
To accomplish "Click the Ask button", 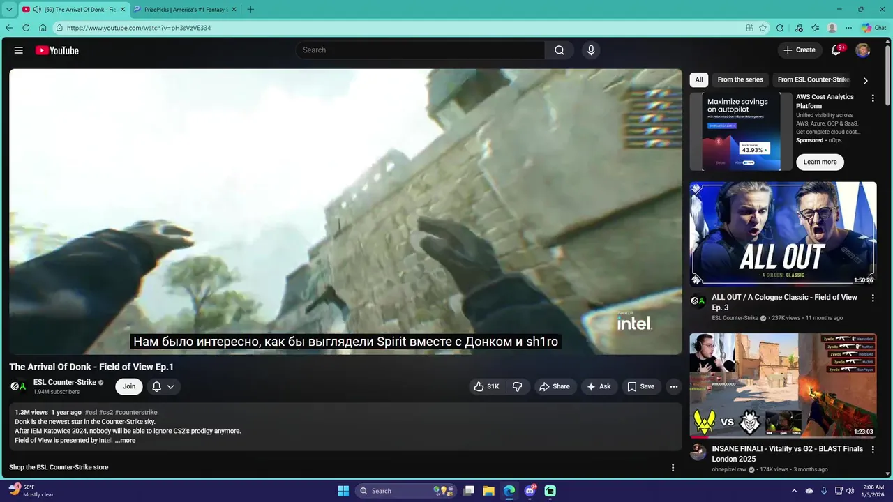I will point(599,386).
